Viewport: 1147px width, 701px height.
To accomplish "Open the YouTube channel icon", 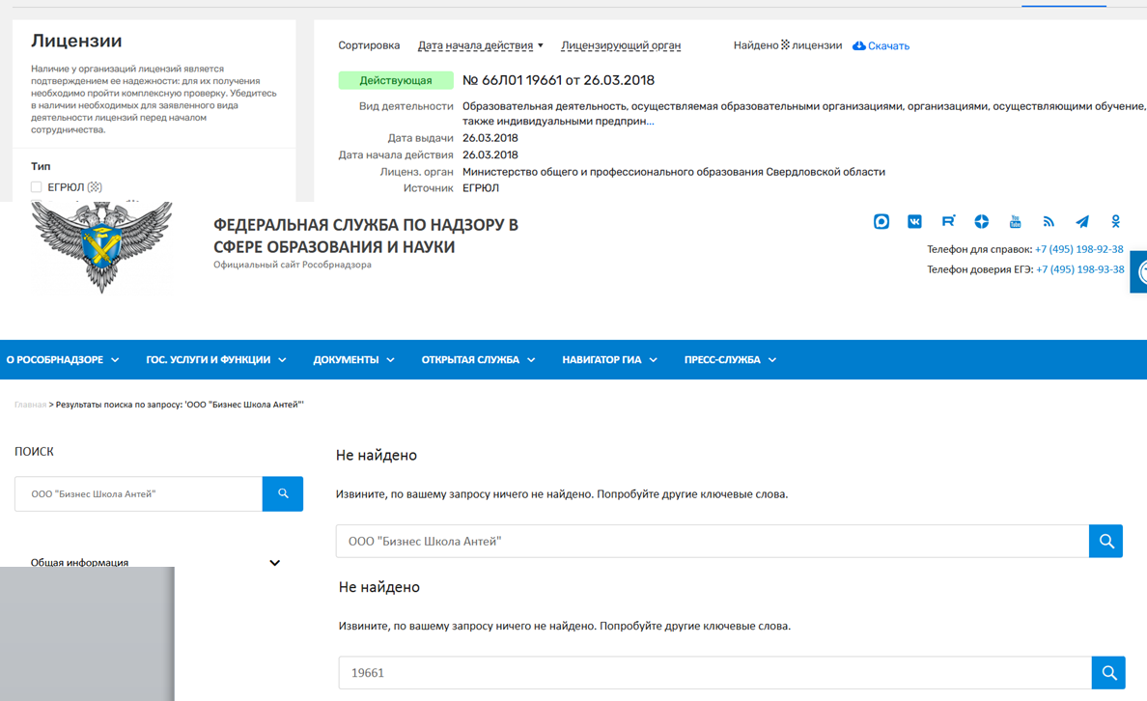I will point(1015,222).
